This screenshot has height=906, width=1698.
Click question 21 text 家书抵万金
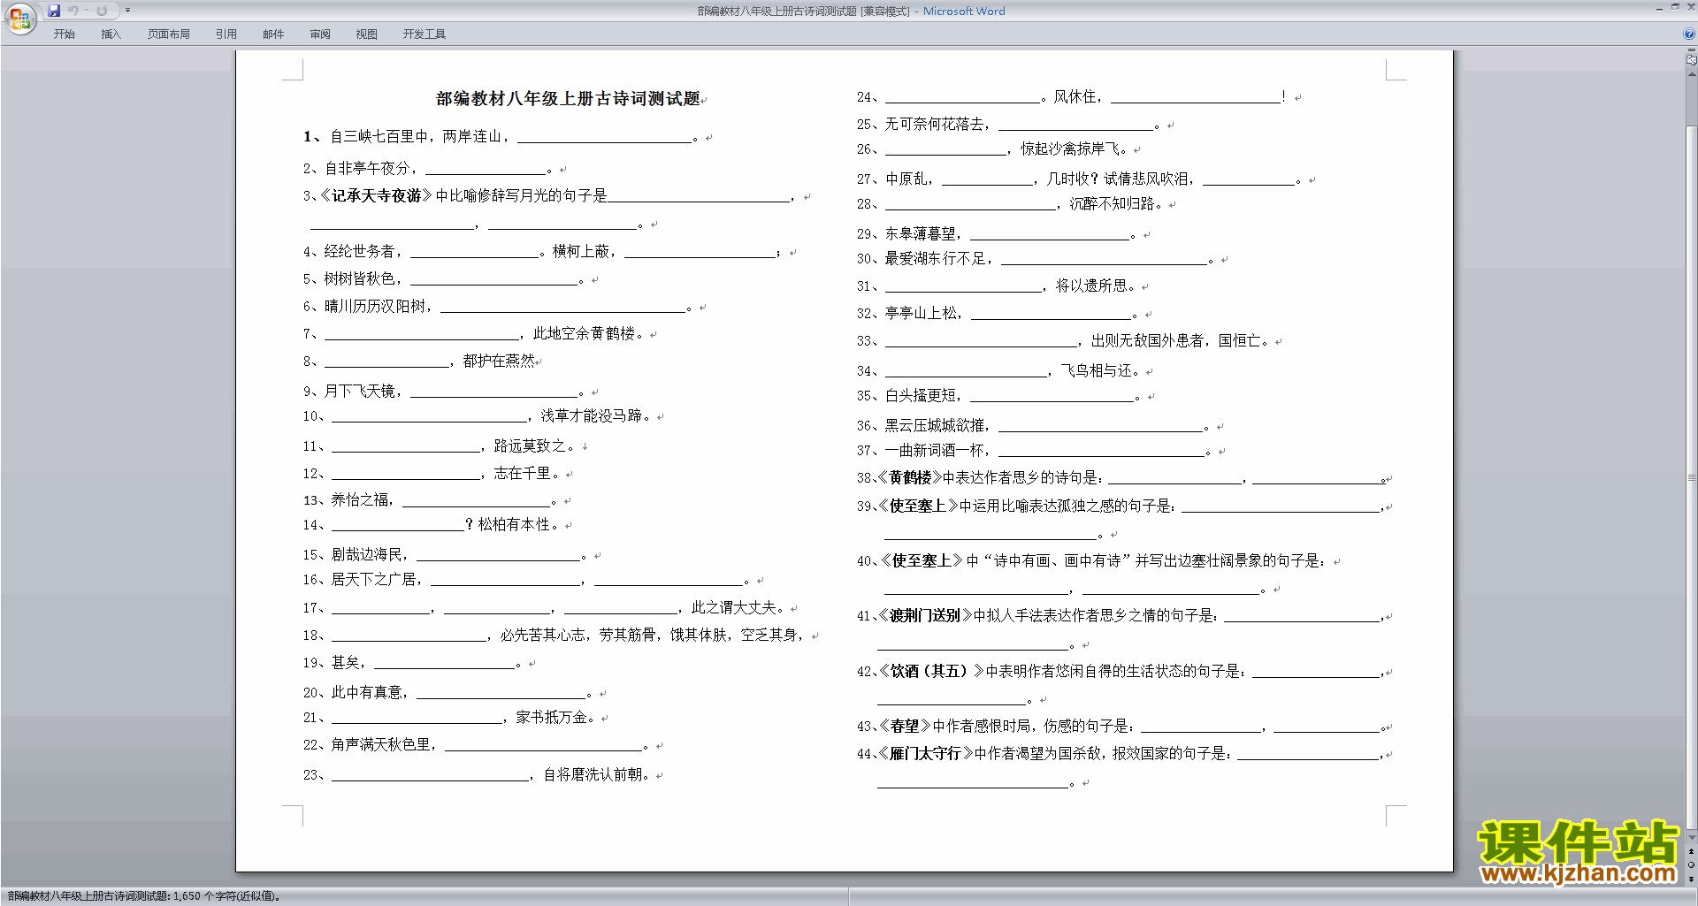click(551, 717)
